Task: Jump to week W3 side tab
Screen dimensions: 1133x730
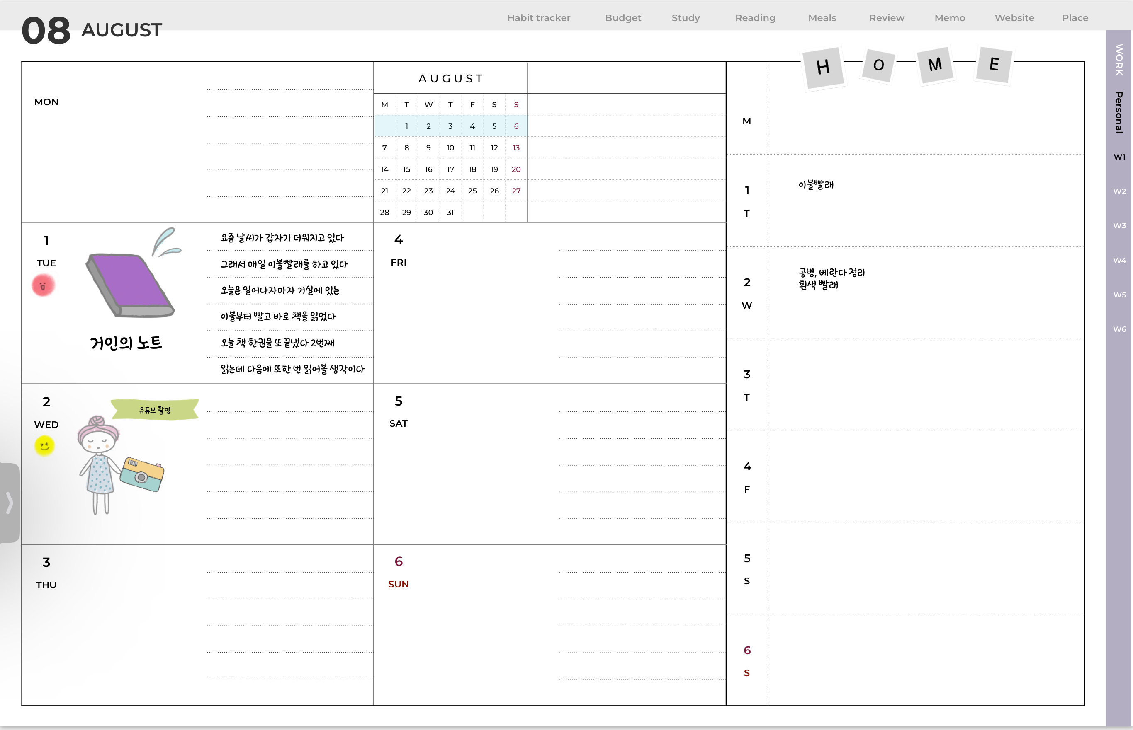Action: point(1119,226)
